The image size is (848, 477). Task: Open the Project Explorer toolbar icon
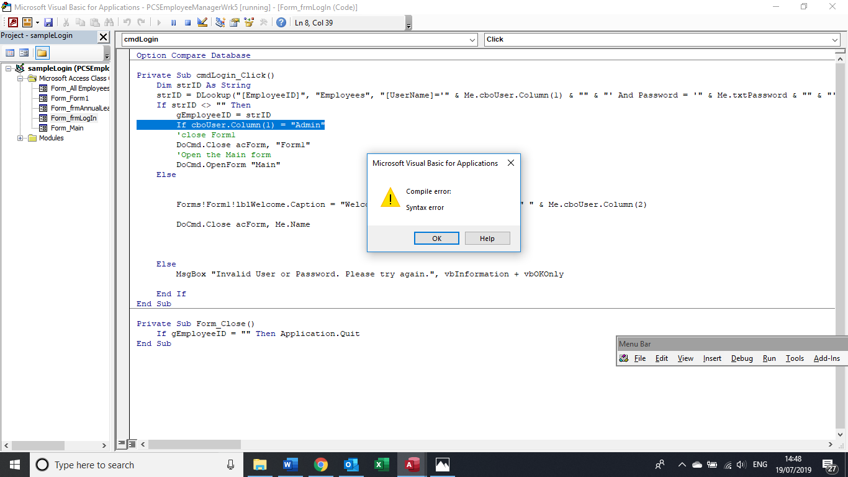[x=220, y=22]
